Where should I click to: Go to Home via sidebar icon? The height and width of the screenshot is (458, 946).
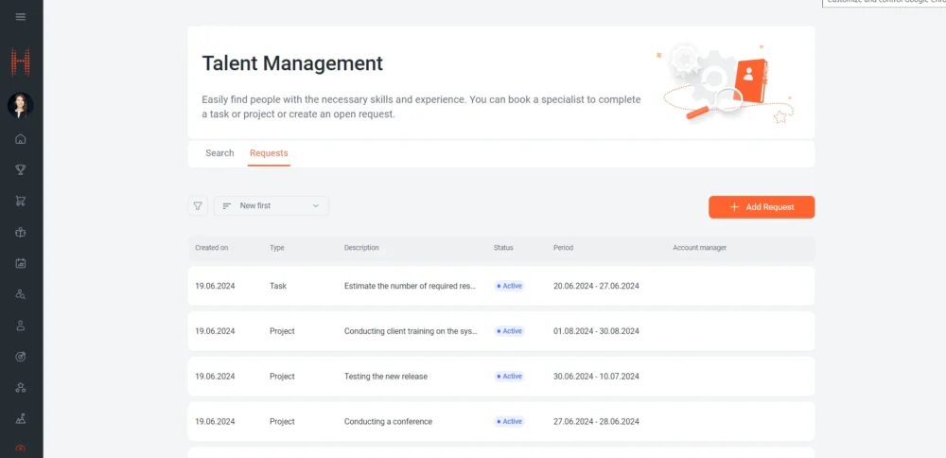click(21, 139)
